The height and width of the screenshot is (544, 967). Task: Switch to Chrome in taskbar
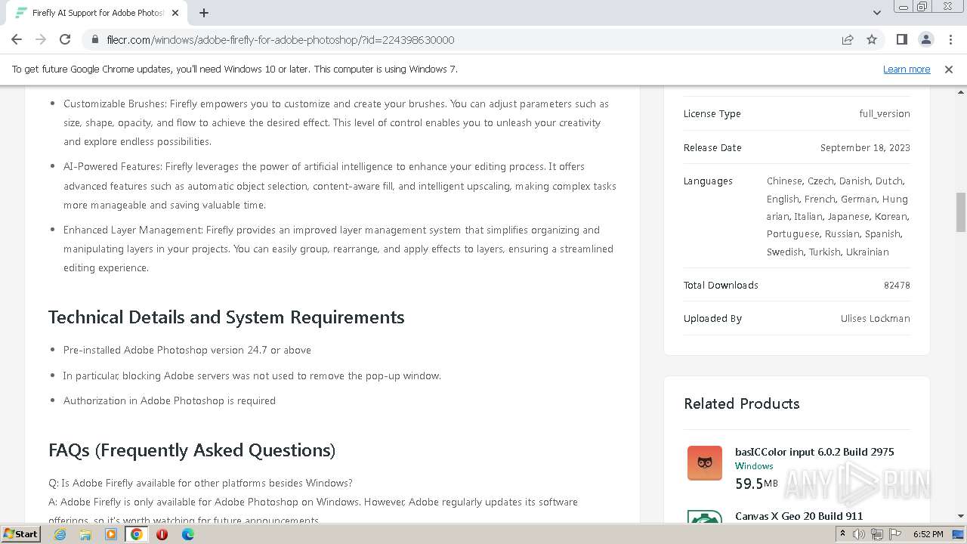[x=137, y=534]
